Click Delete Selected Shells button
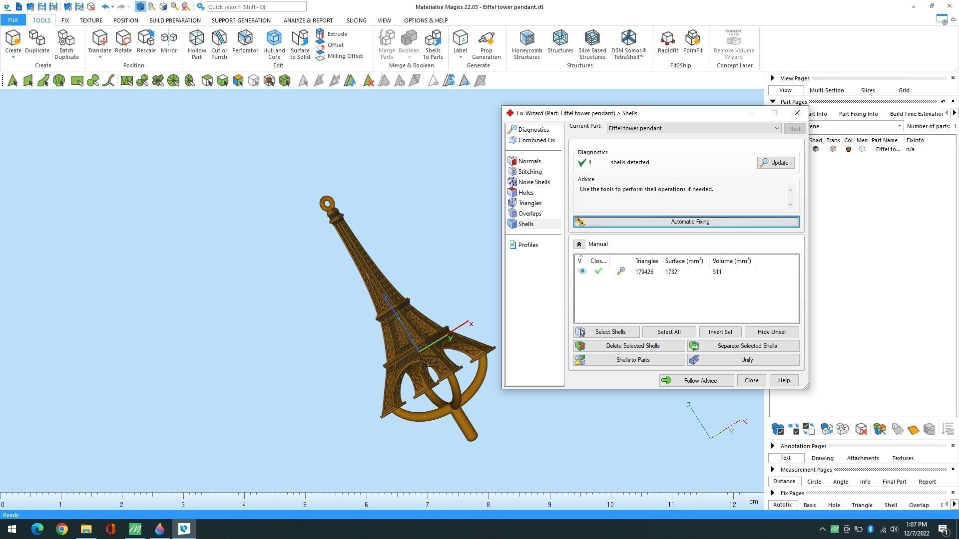 [x=629, y=346]
